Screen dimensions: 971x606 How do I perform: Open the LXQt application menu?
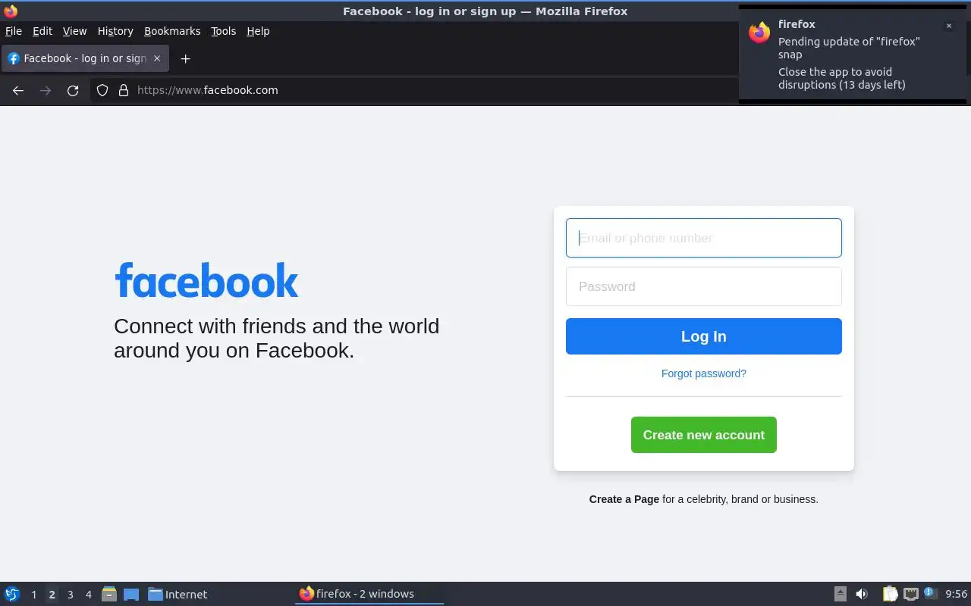[x=11, y=594]
